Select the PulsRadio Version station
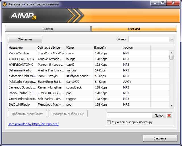 89,82
